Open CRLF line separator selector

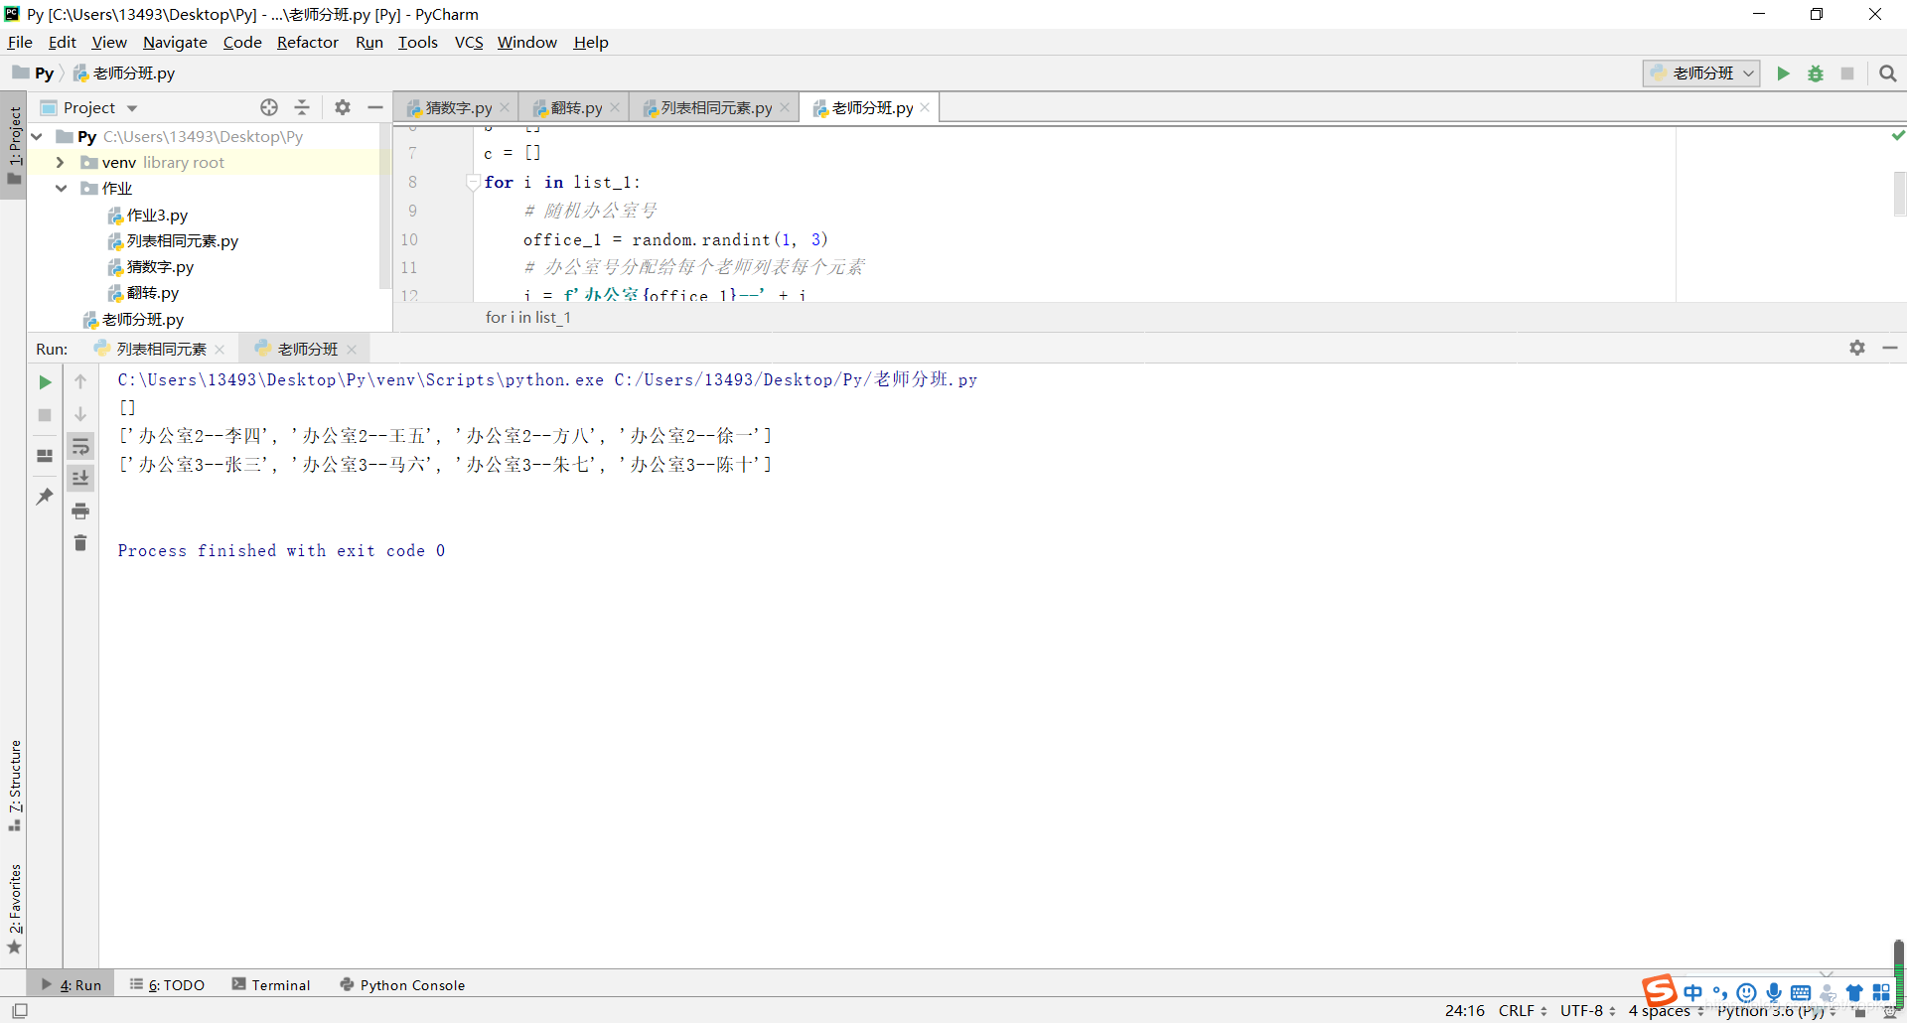click(1523, 1011)
